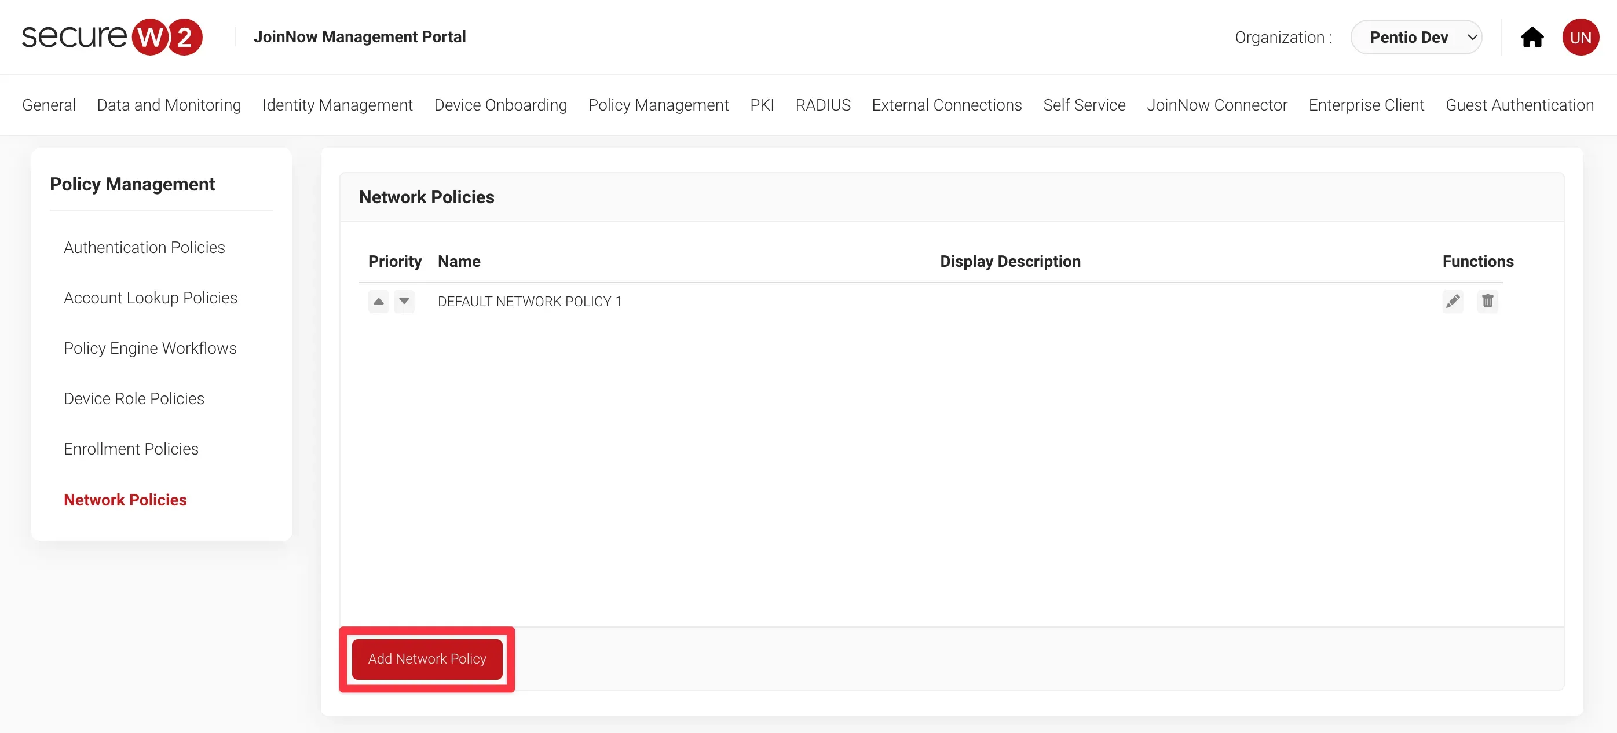Image resolution: width=1617 pixels, height=733 pixels.
Task: Click the home icon in header
Action: pos(1532,38)
